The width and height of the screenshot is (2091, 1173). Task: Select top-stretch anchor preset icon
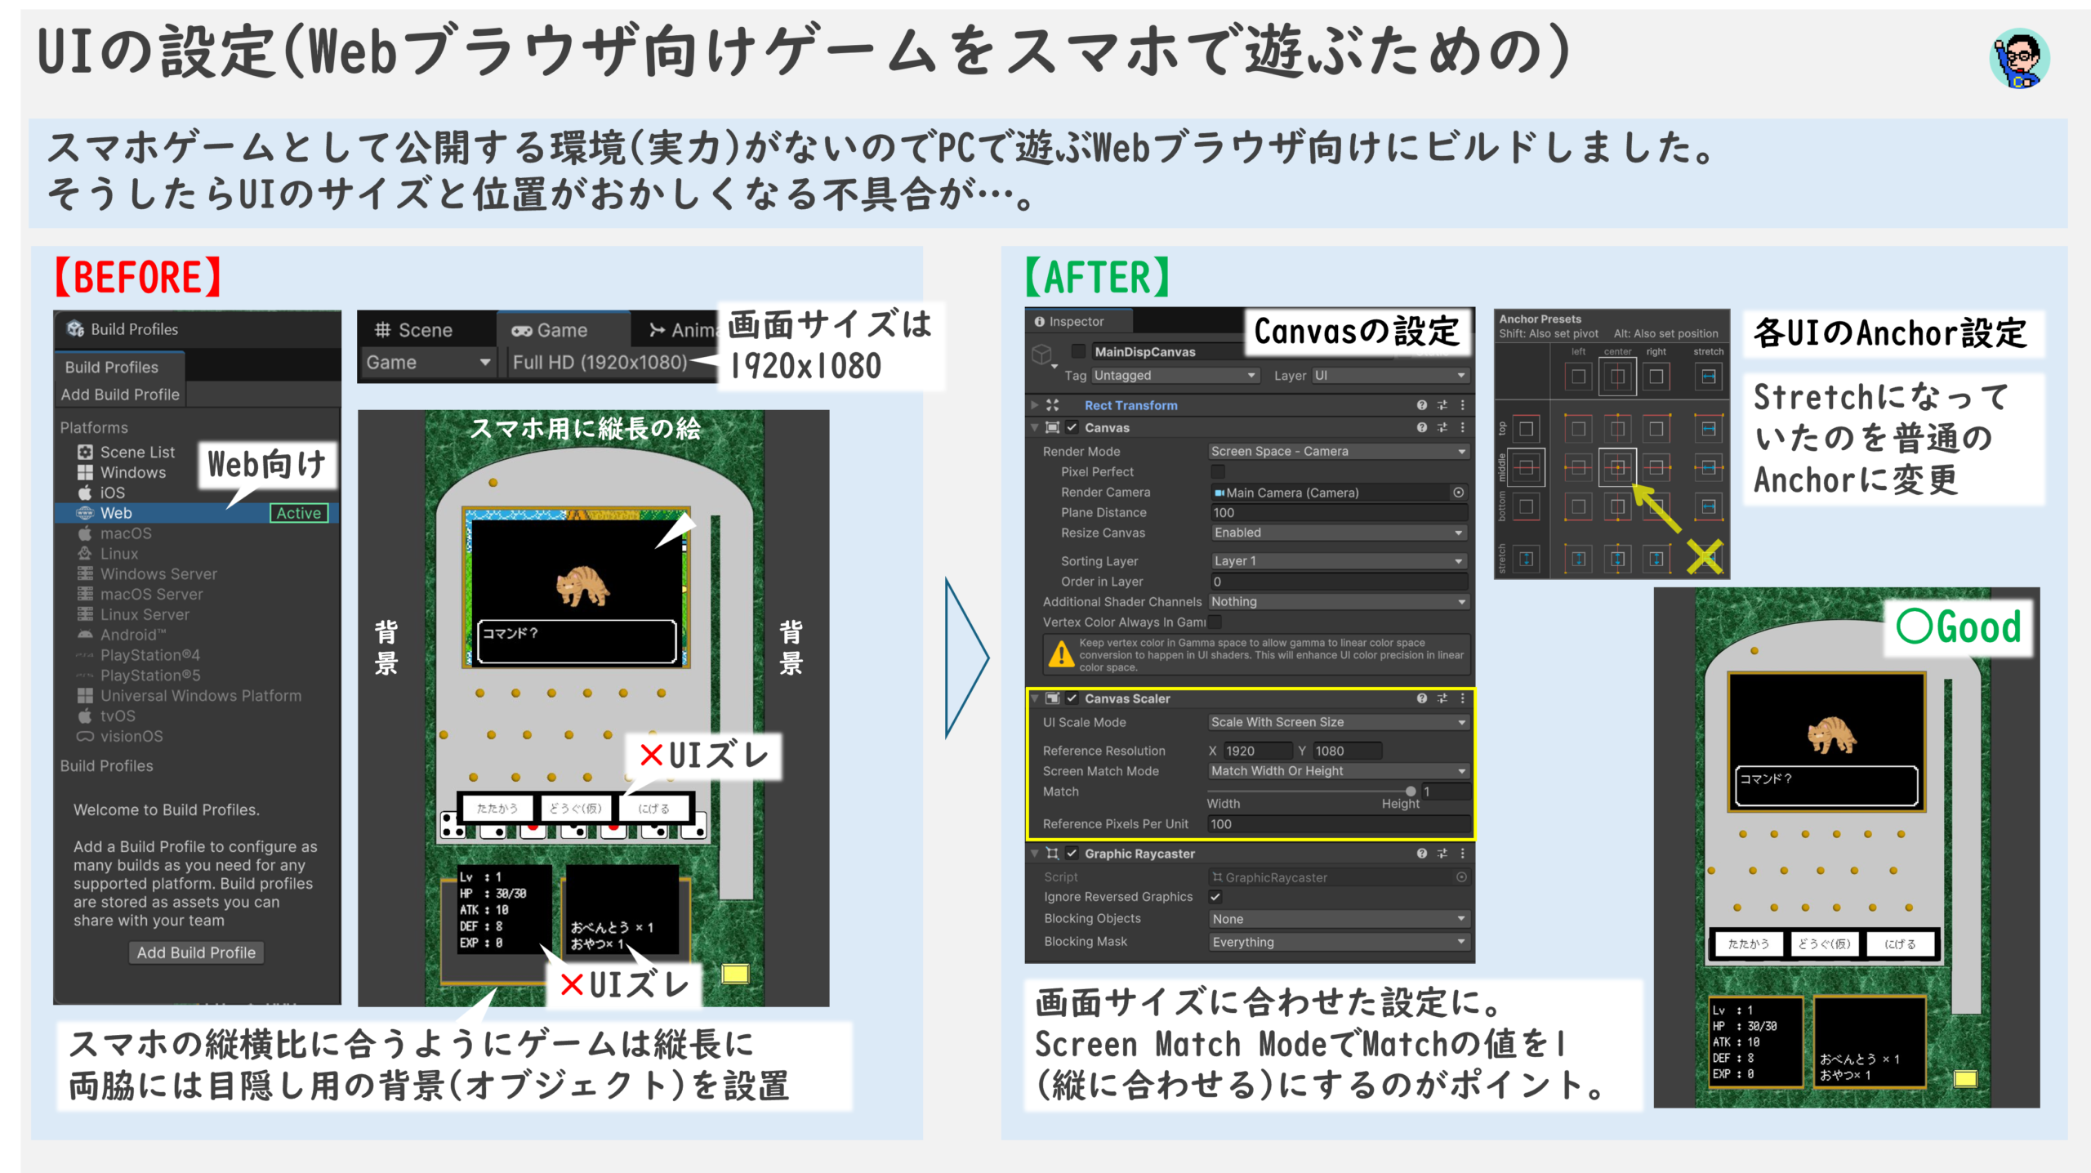pos(1708,429)
